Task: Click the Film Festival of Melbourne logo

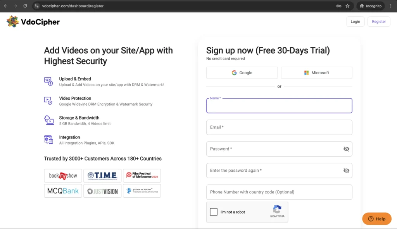Action: click(x=142, y=176)
